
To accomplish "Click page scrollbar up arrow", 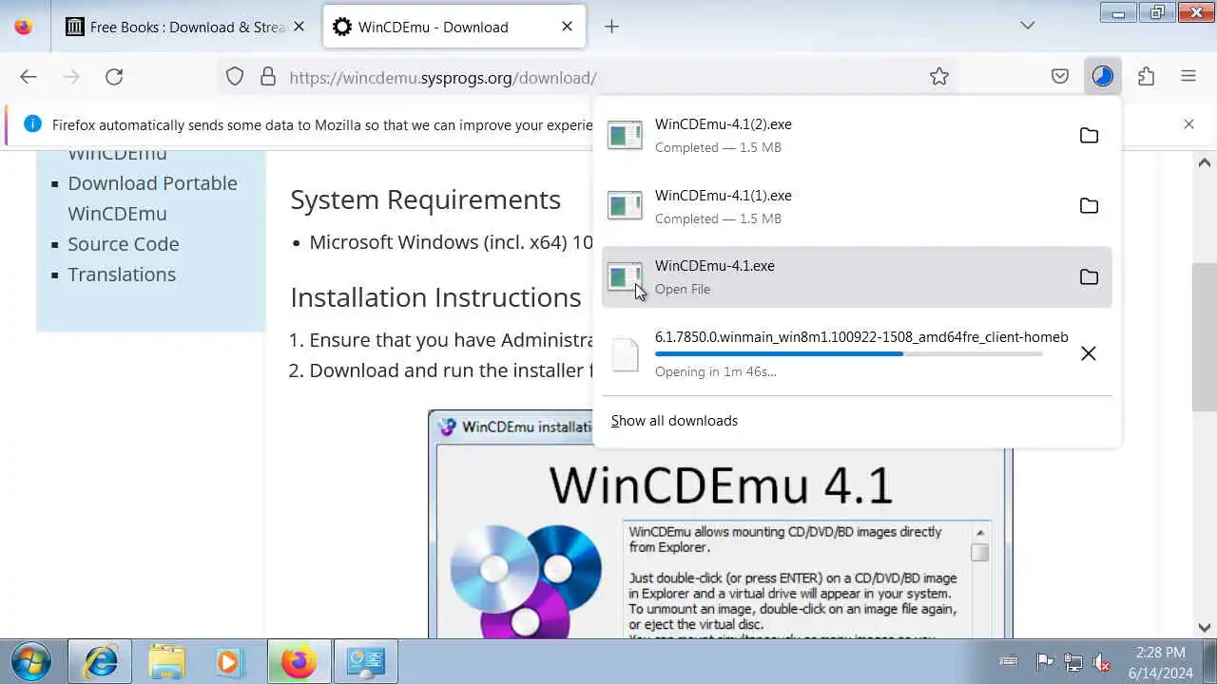I will (1204, 163).
